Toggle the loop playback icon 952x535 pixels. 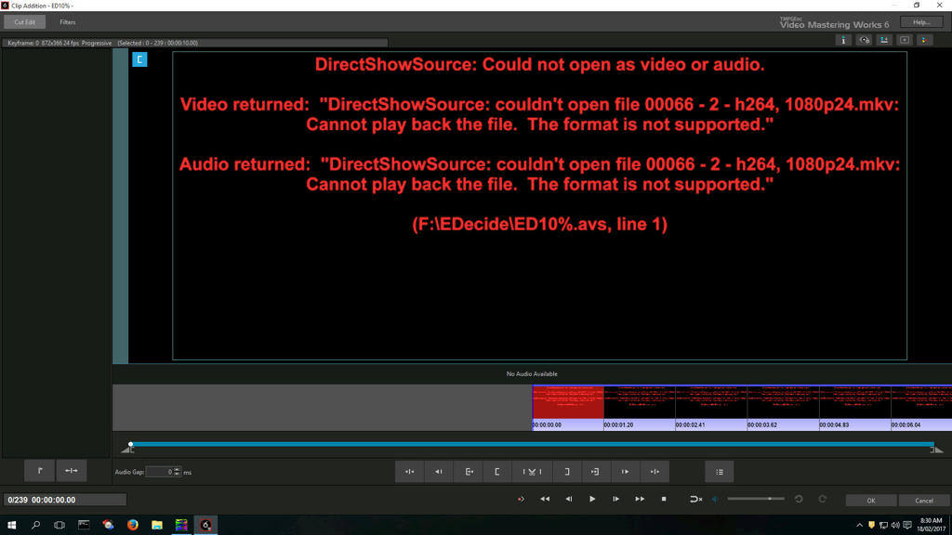[x=695, y=499]
